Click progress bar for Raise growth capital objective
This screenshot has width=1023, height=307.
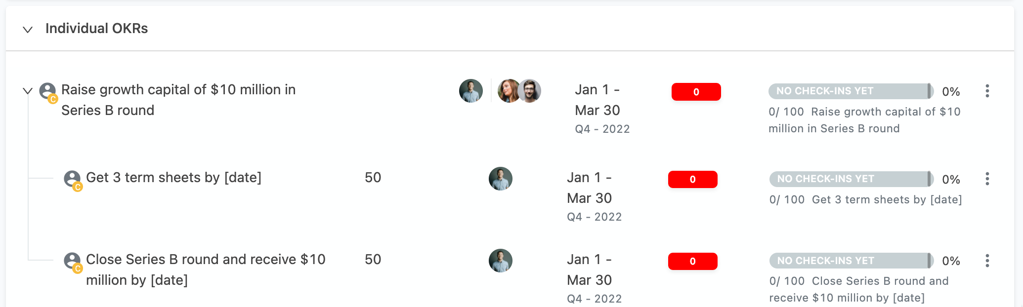tap(851, 91)
